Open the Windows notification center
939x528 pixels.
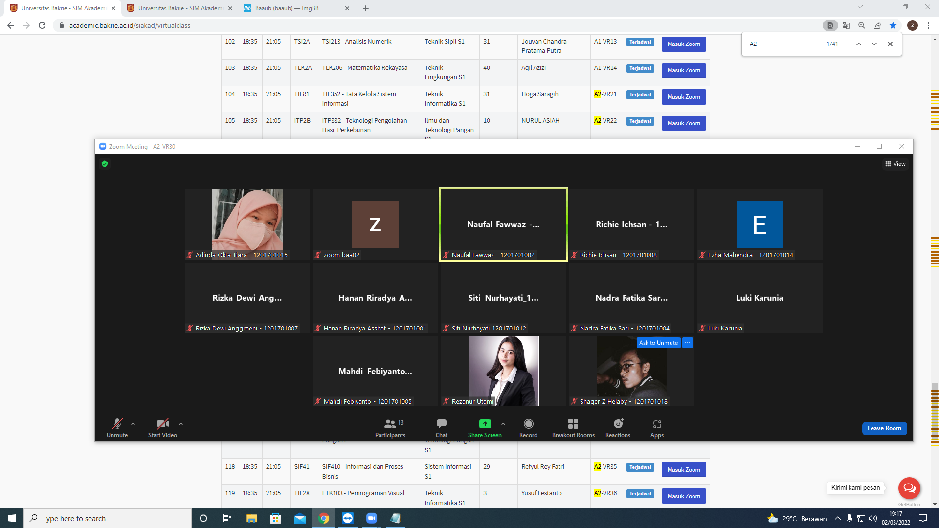[x=923, y=518]
